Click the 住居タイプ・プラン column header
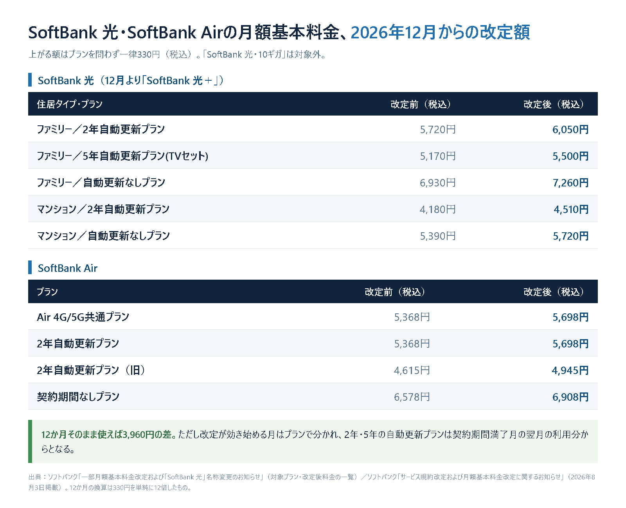The width and height of the screenshot is (626, 508). coord(70,104)
